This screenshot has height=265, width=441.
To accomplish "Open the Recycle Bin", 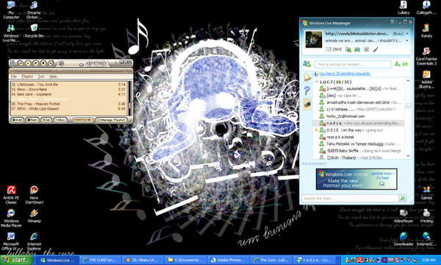I will click(34, 31).
